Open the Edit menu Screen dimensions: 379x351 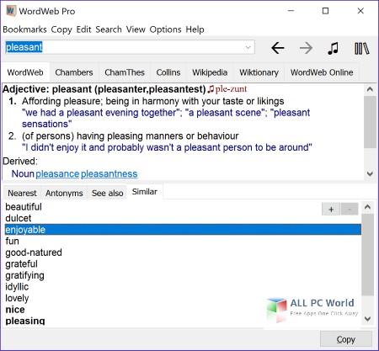83,29
